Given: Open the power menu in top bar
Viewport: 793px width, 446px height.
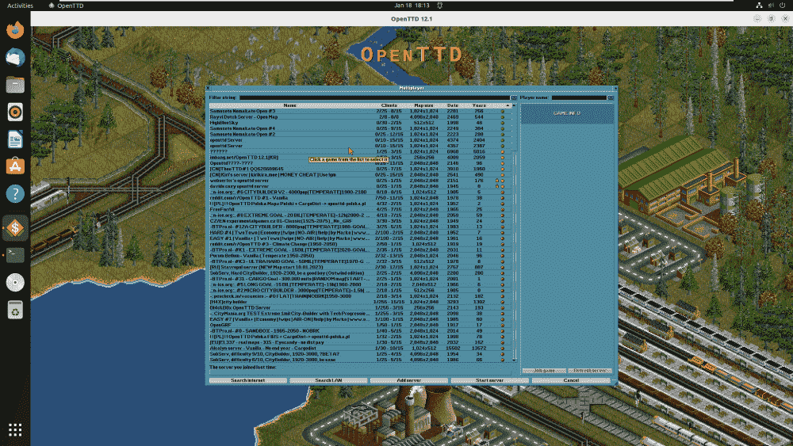Looking at the screenshot, I should pyautogui.click(x=783, y=6).
